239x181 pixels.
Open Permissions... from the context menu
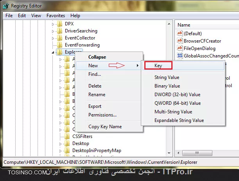pos(109,115)
